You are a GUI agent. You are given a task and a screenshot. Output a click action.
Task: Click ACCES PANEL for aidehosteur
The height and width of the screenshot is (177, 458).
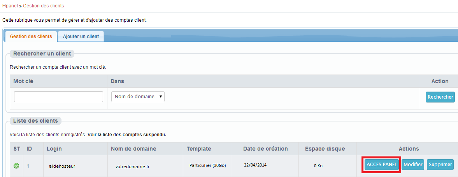pos(381,165)
